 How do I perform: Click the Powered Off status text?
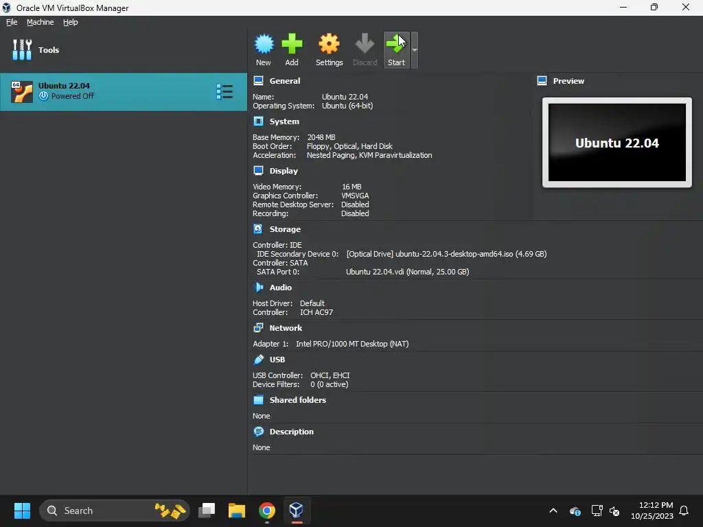[x=73, y=96]
